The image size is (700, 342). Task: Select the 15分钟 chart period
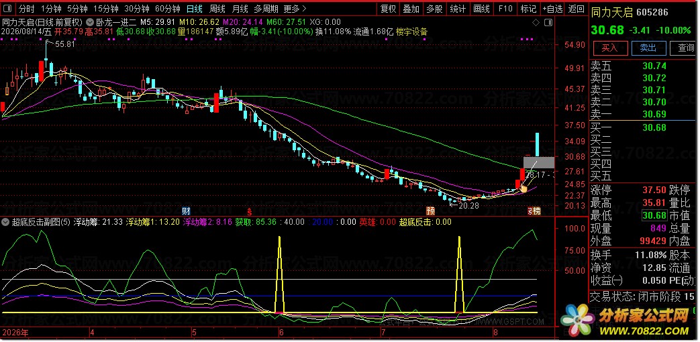(x=106, y=9)
